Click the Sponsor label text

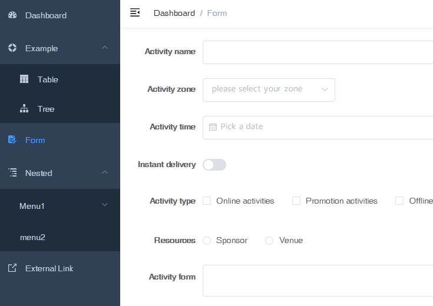point(232,241)
